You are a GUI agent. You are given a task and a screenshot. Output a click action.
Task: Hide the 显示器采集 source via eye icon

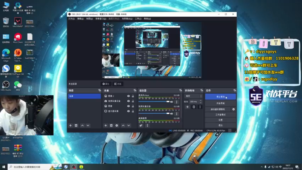click(128, 111)
